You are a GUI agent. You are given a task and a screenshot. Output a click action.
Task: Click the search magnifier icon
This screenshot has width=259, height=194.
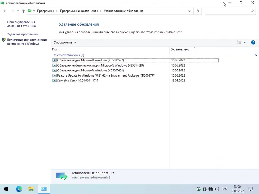coord(252,11)
